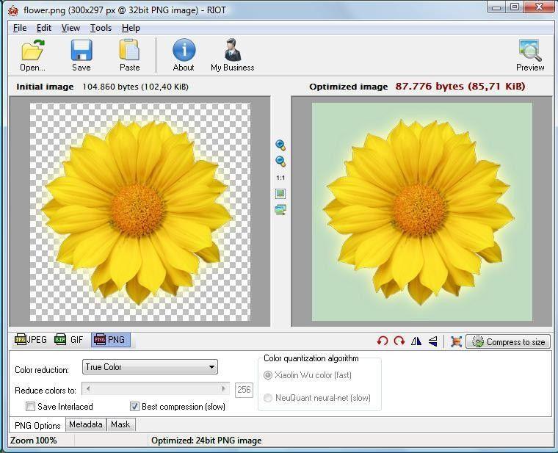Click the zoom out magnifier icon

(x=280, y=162)
